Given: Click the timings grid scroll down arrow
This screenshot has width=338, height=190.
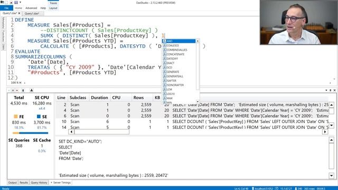Looking at the screenshot, I should [332, 125].
